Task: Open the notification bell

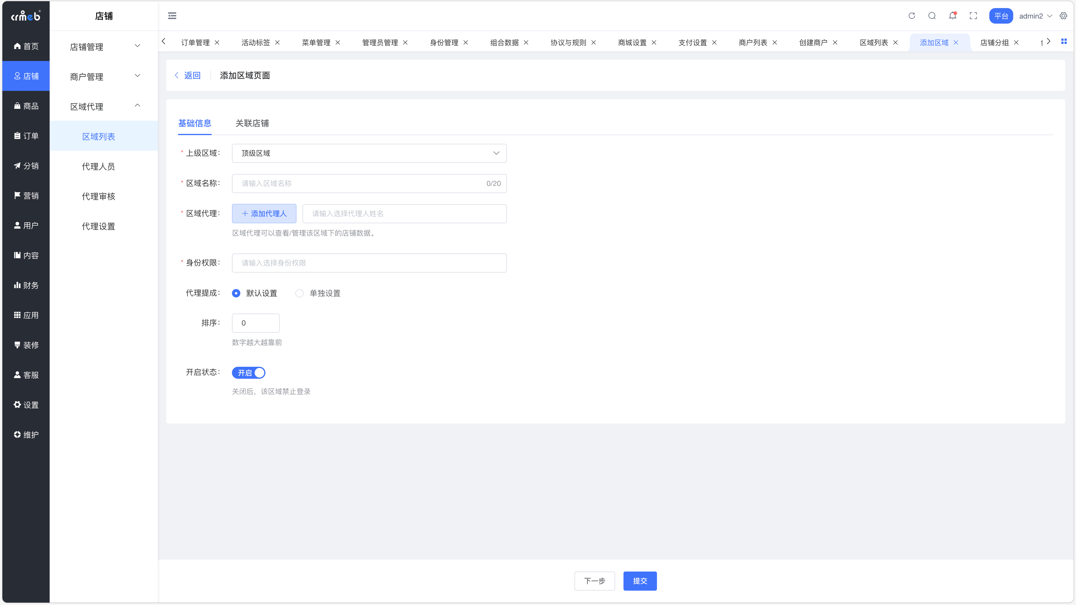Action: point(952,16)
